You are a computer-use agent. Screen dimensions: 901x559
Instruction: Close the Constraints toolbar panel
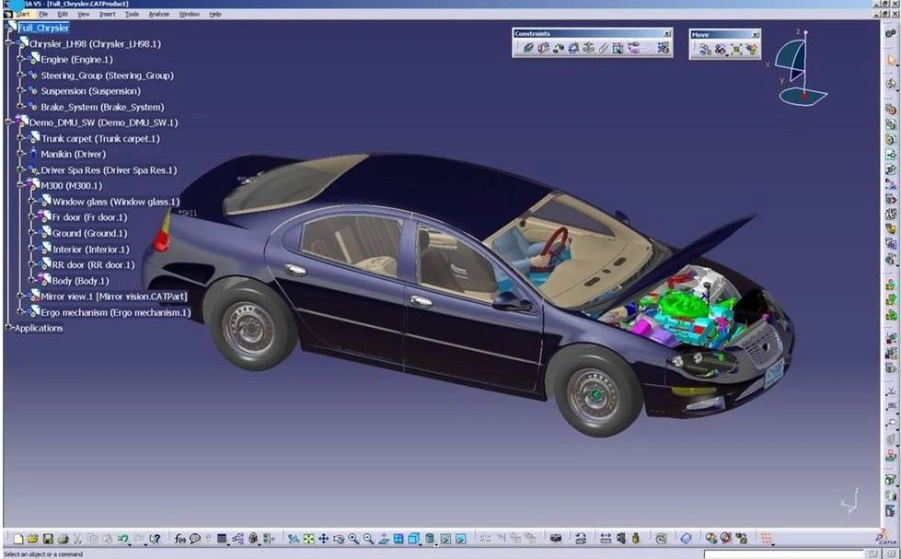pos(668,34)
